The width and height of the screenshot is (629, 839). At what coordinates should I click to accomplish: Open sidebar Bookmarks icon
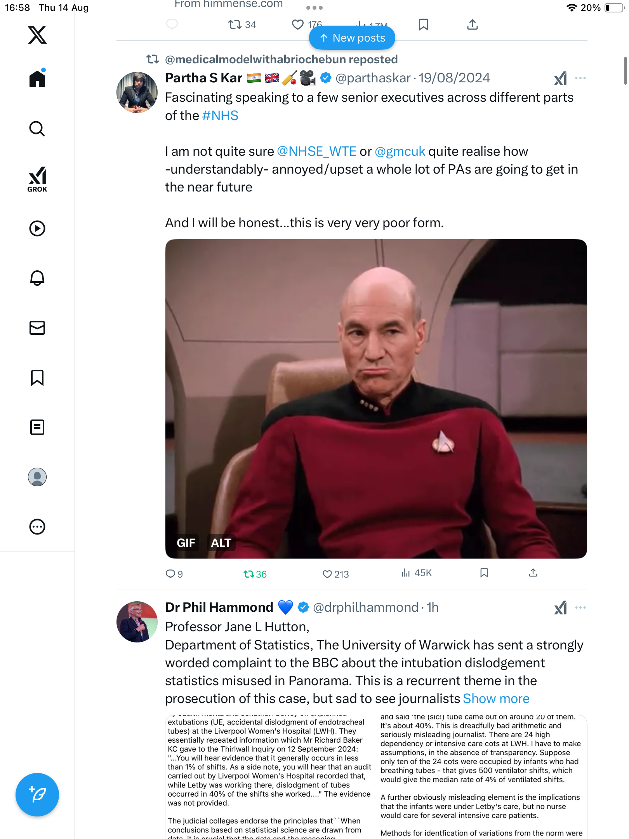point(37,378)
